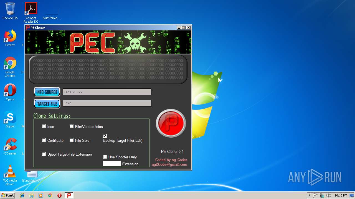Click PE Cloner taskbar button

click(x=69, y=195)
